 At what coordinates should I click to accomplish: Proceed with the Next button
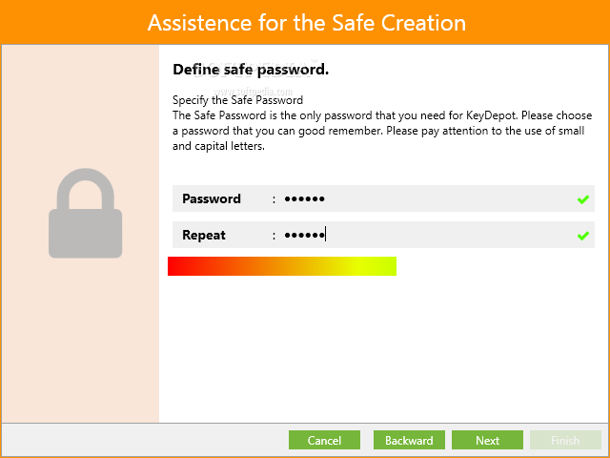[x=487, y=440]
